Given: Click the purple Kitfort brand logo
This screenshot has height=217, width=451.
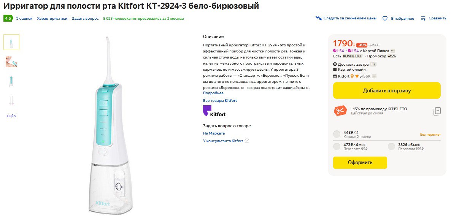Looking at the screenshot, I should point(214,111).
